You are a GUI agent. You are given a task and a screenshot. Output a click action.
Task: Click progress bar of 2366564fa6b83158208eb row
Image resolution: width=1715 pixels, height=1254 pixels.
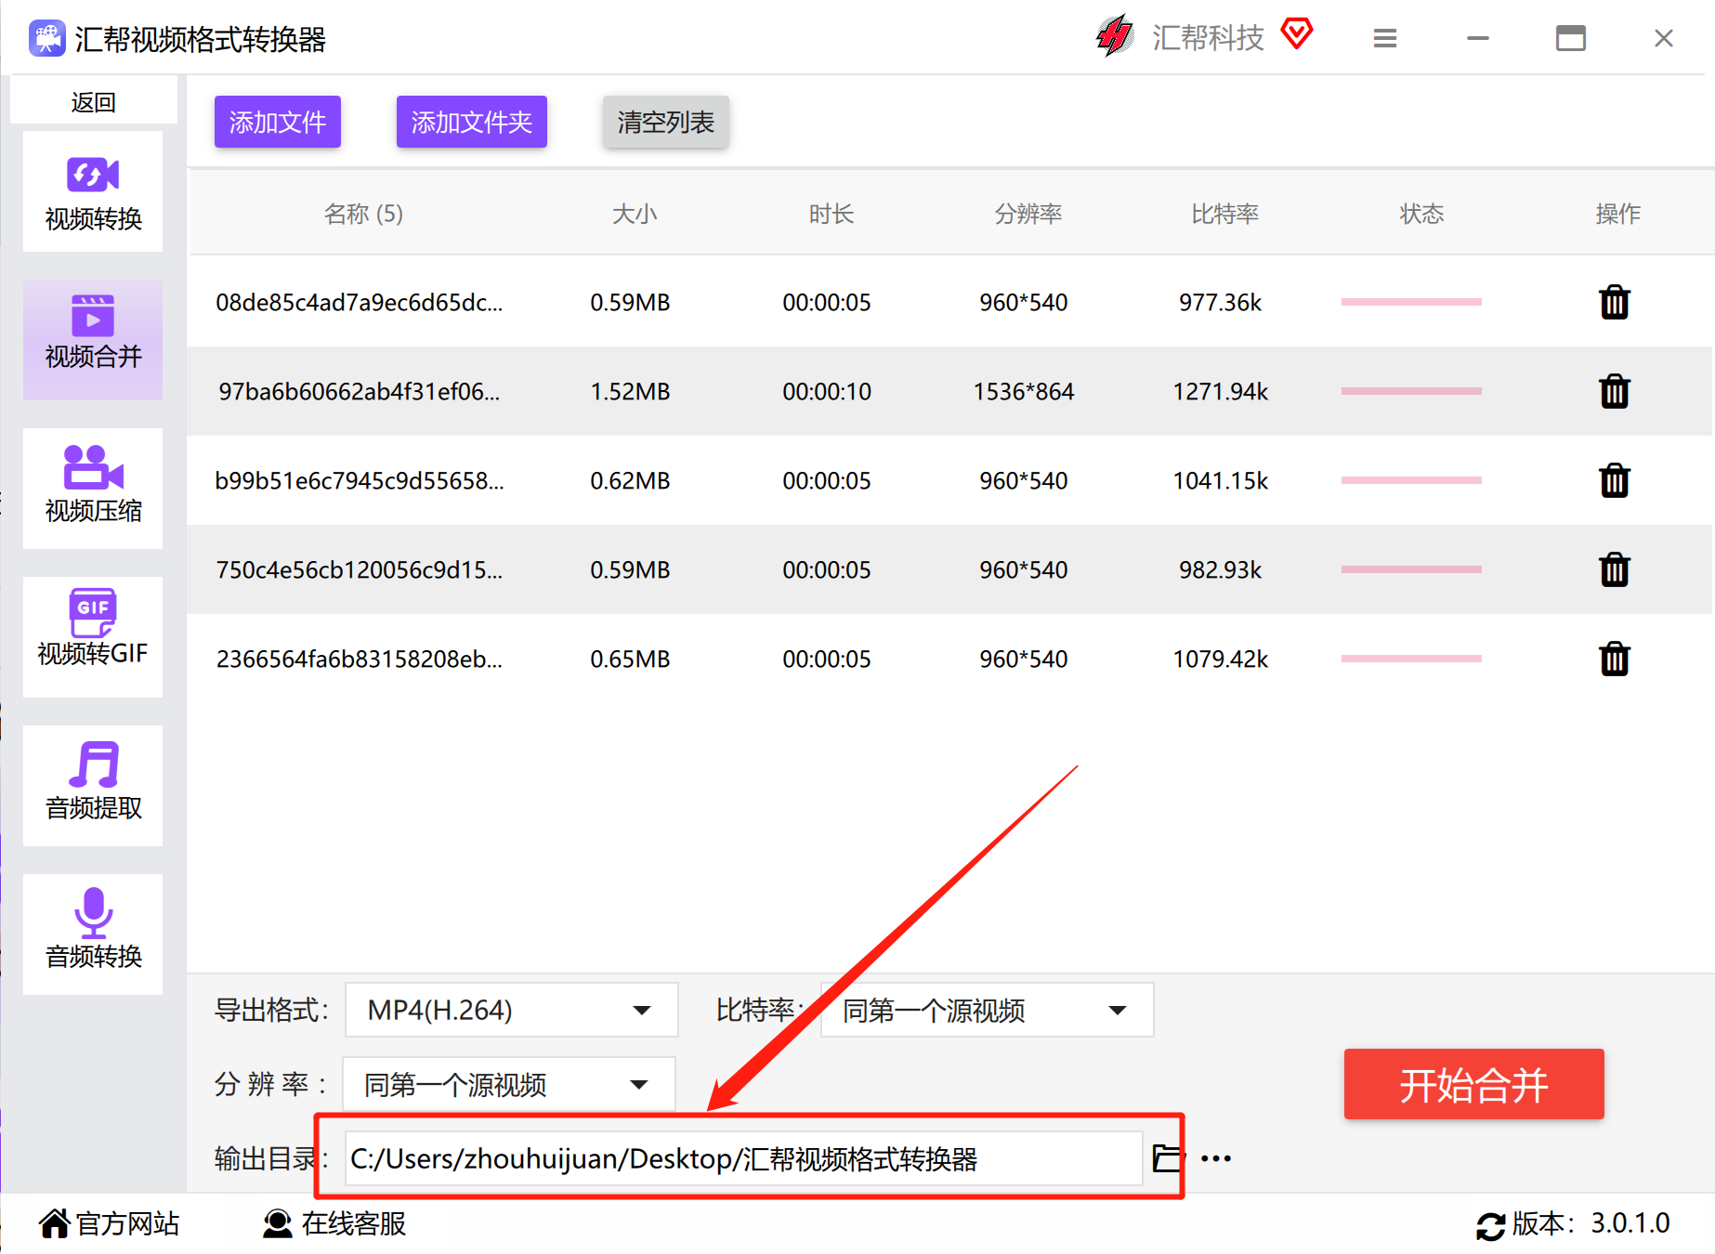pos(1411,659)
